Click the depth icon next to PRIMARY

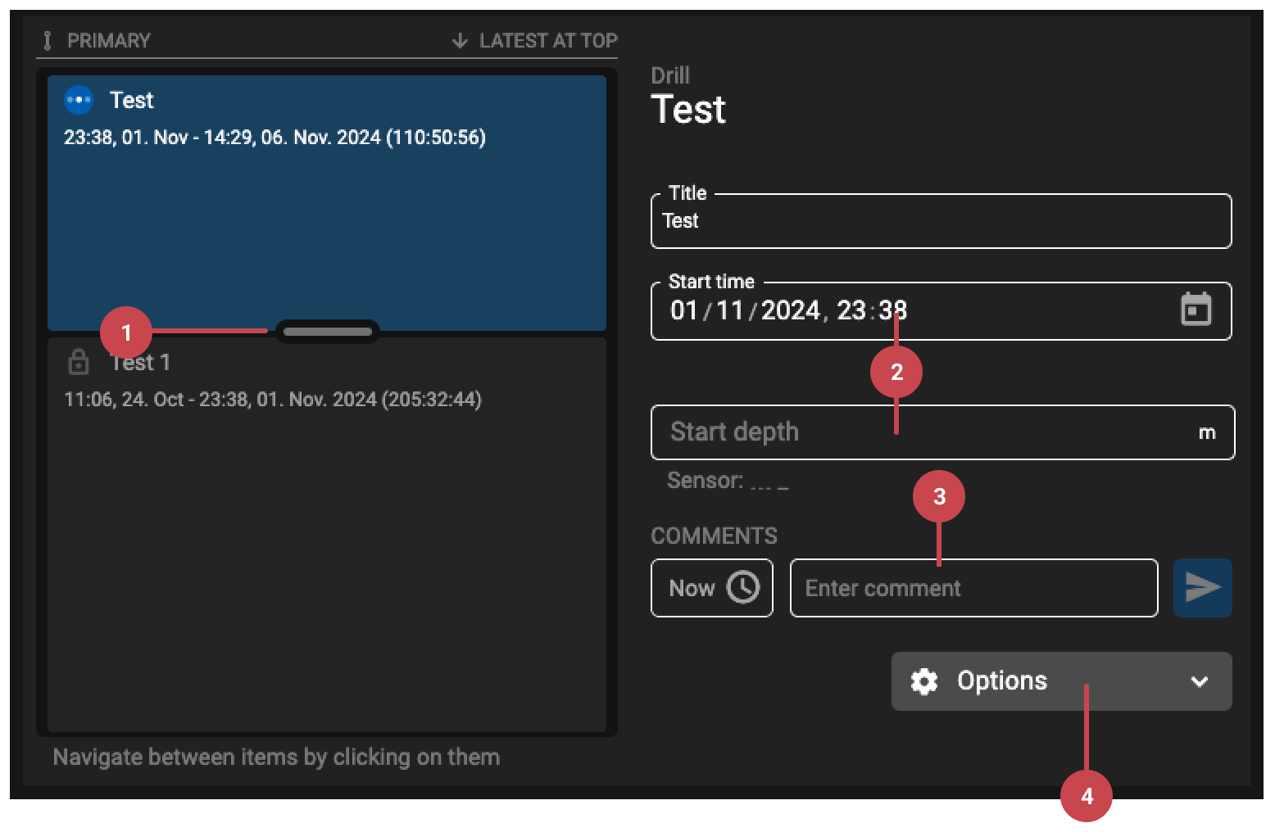pyautogui.click(x=48, y=40)
